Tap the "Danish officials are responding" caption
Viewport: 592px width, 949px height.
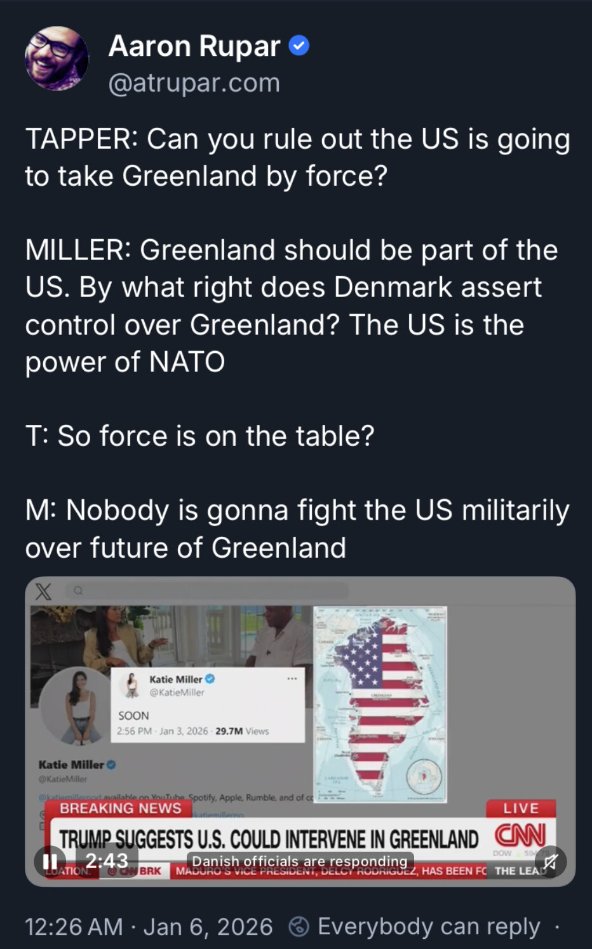click(300, 861)
